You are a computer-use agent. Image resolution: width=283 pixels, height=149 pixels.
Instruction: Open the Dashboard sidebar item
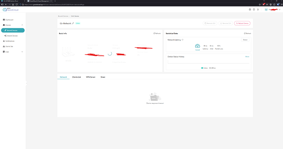point(8,20)
